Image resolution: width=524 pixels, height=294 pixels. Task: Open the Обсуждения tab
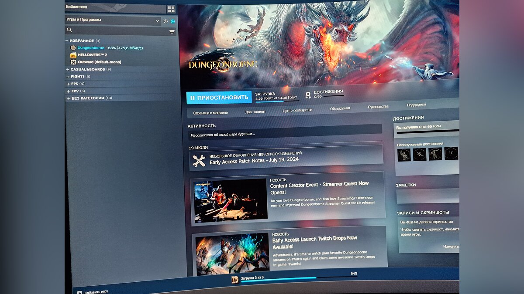(340, 108)
